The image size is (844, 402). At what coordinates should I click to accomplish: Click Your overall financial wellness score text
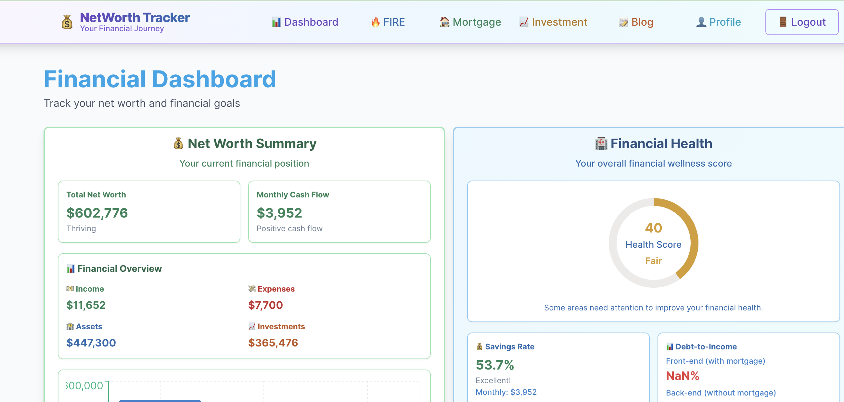[653, 163]
